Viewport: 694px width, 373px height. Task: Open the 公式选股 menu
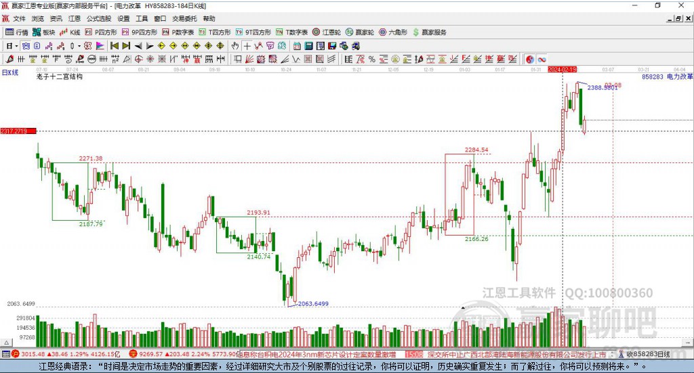[99, 18]
